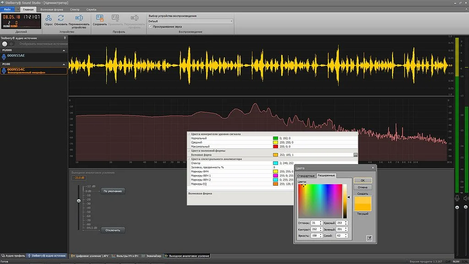Click the eyedropper icon in the Цвета dialog
Viewport: 469px width, 264px height.
[x=369, y=238]
